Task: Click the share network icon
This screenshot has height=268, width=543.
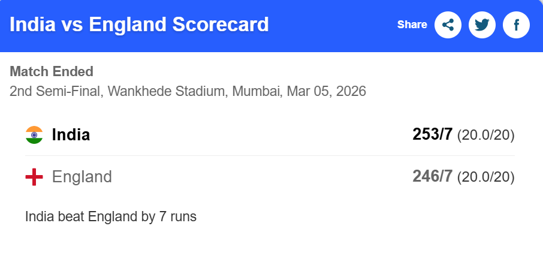Action: (x=448, y=25)
